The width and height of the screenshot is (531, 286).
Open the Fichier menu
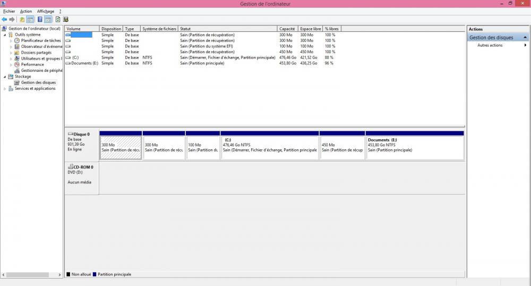click(9, 11)
